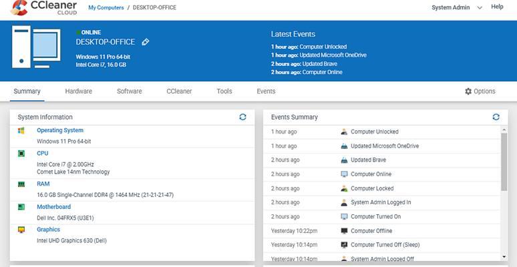Open the Motherboard details link
The width and height of the screenshot is (517, 267).
click(53, 207)
